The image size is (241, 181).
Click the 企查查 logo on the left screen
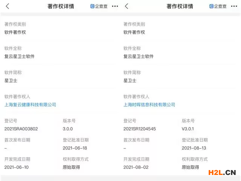99,6
